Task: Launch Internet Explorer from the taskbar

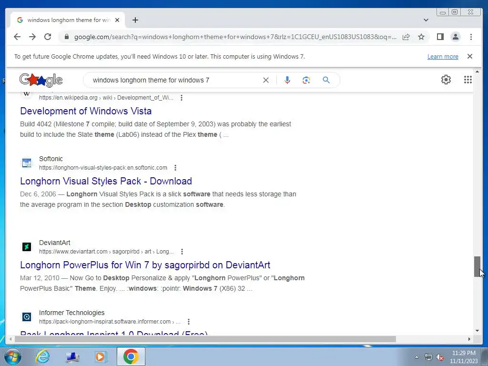Action: tap(42, 356)
